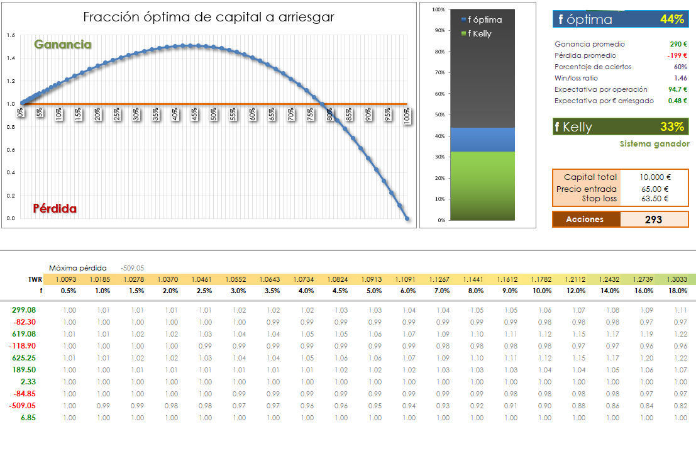Select the 33% f Kelly result cell
Image resolution: width=696 pixels, height=463 pixels.
[671, 127]
